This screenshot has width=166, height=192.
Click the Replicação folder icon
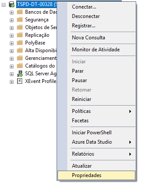click(20, 35)
